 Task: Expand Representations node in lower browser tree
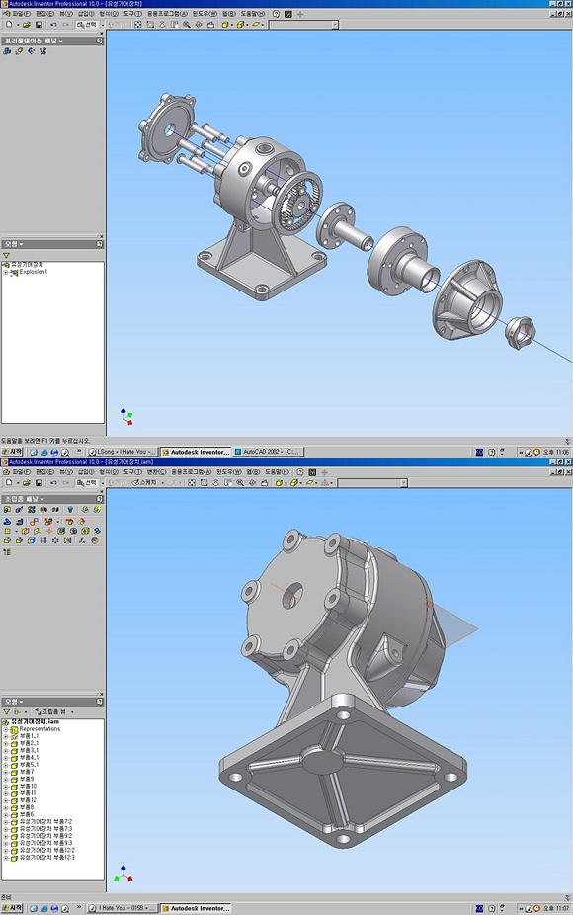(x=5, y=729)
